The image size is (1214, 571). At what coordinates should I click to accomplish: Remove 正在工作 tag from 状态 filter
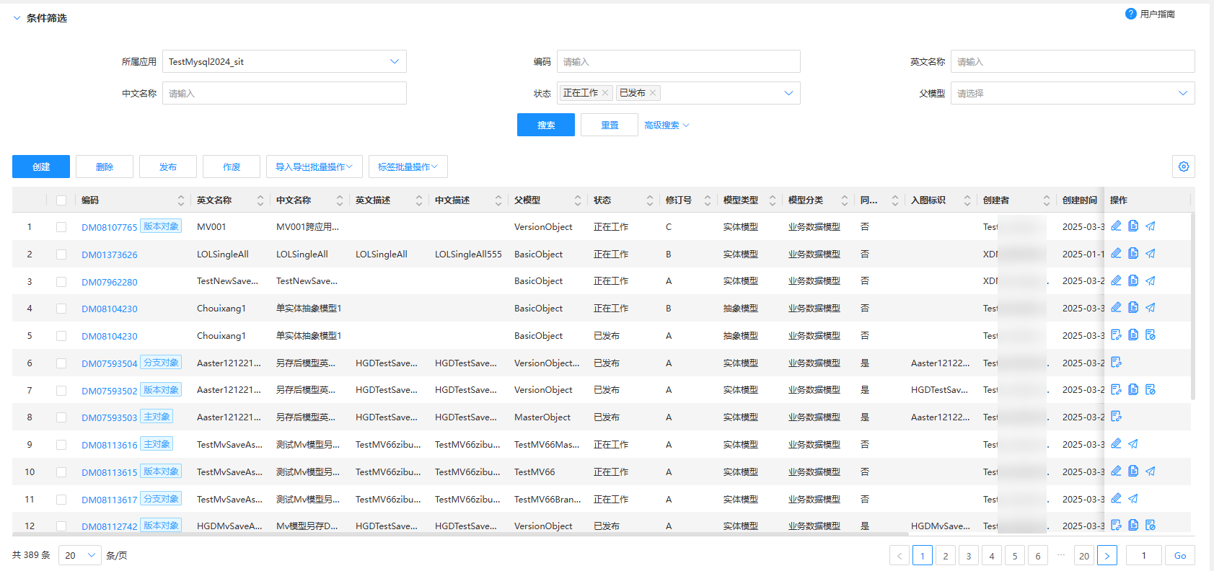(x=605, y=93)
